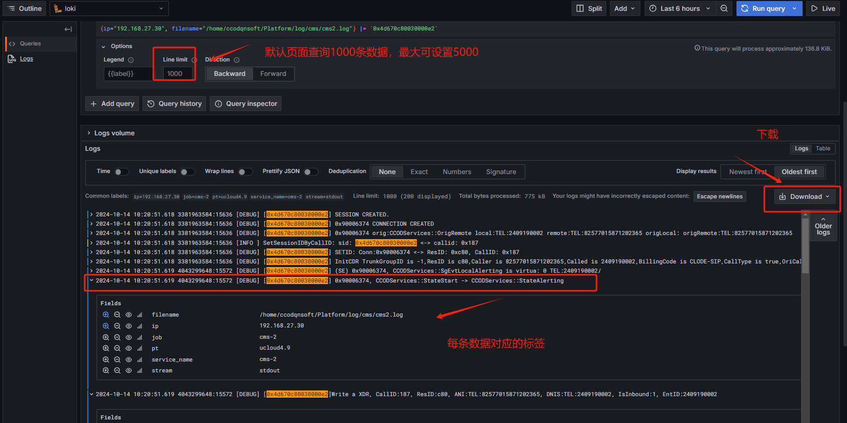This screenshot has width=847, height=423.
Task: Click the filter-for-value plus icon on stream
Action: coord(106,370)
